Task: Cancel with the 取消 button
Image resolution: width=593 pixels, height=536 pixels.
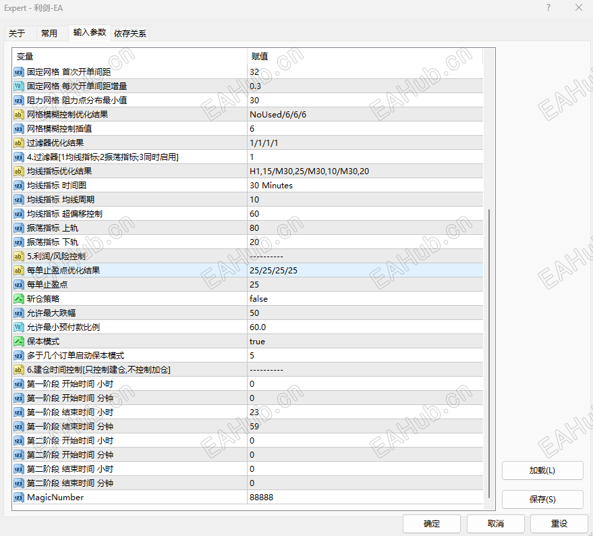Action: [x=495, y=523]
